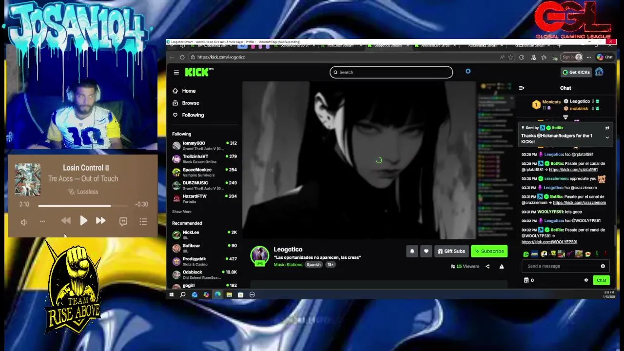Click the 18+ tag
Image resolution: width=624 pixels, height=351 pixels.
[330, 265]
